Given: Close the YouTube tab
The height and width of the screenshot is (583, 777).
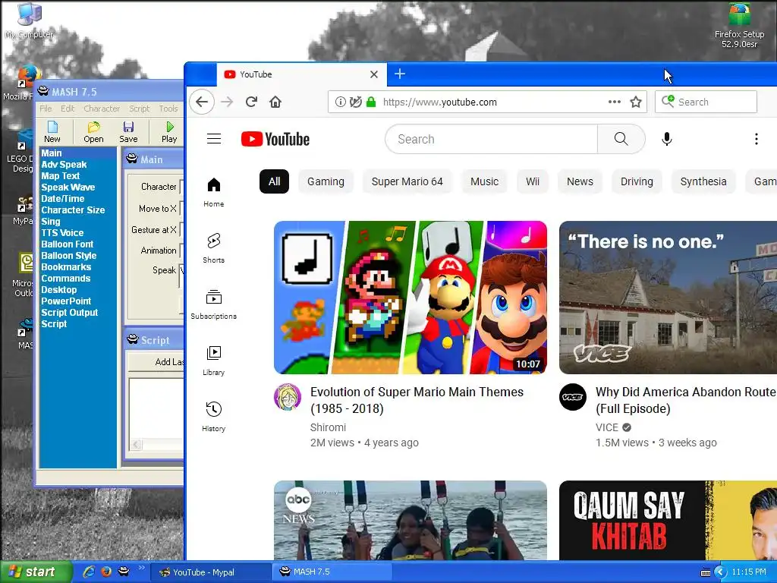Looking at the screenshot, I should (374, 74).
